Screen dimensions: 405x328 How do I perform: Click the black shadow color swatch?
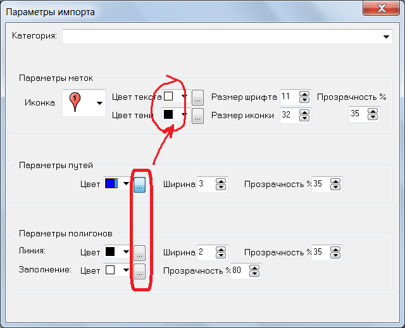pos(169,115)
